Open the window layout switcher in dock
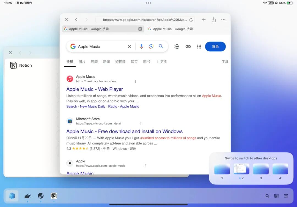The image size is (297, 207). tap(277, 196)
